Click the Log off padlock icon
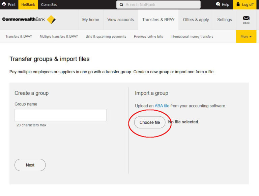The height and width of the screenshot is (196, 259). coord(238,4)
